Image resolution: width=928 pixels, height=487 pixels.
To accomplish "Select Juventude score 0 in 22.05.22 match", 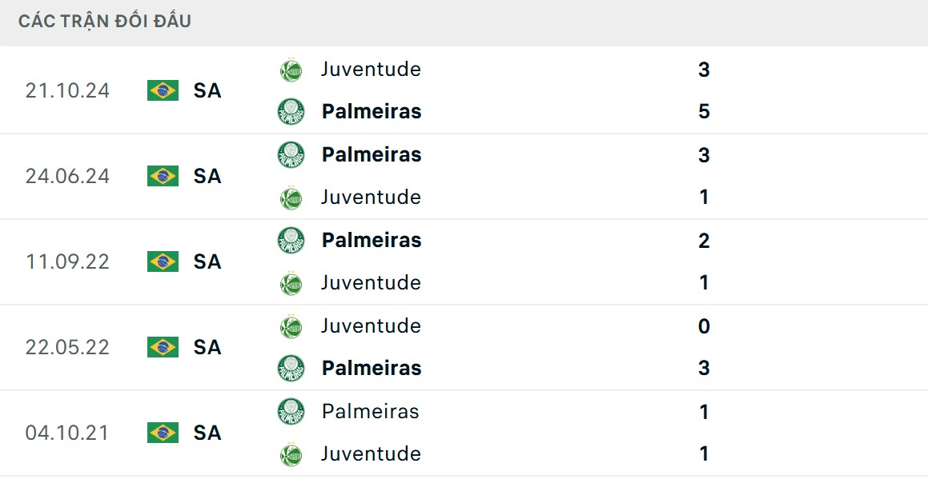I will (704, 326).
